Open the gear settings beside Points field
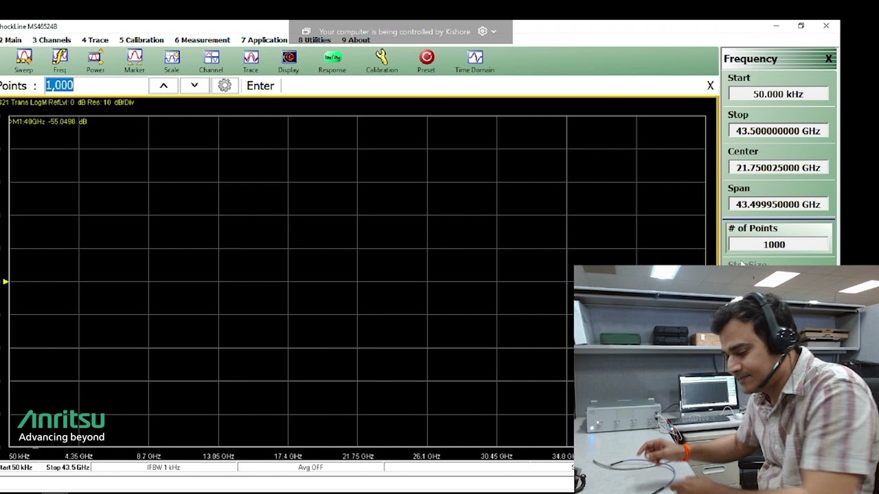This screenshot has width=879, height=494. (x=225, y=85)
